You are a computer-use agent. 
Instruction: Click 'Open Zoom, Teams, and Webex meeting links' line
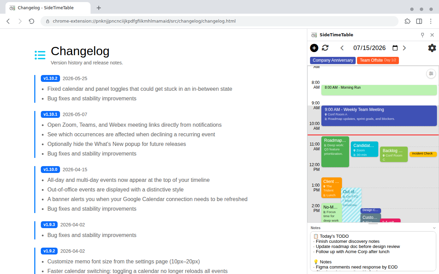tap(134, 125)
